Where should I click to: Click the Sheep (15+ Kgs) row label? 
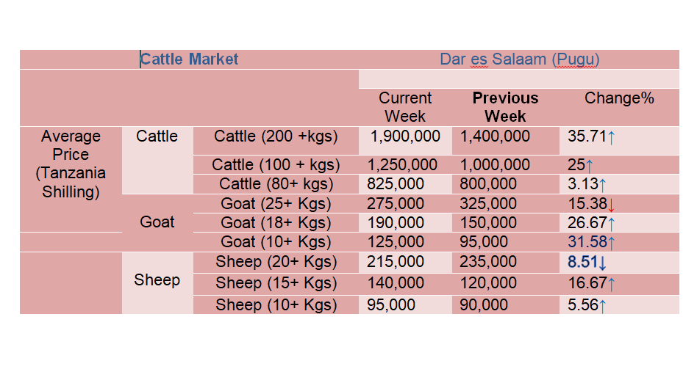point(276,283)
